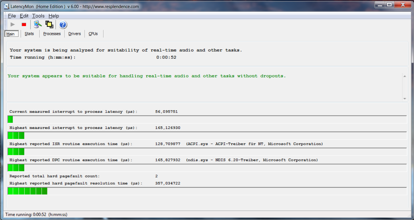This screenshot has width=414, height=220.
Task: Minimize the LatencyMon window
Action: [x=380, y=5]
